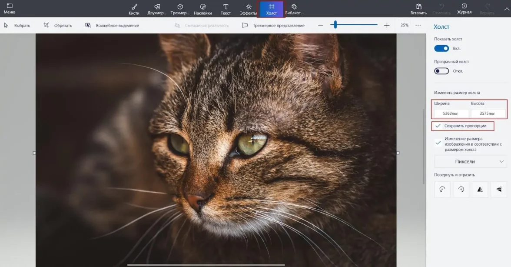
Task: Expand the Pixels (Пиксели) units dropdown
Action: (x=470, y=161)
